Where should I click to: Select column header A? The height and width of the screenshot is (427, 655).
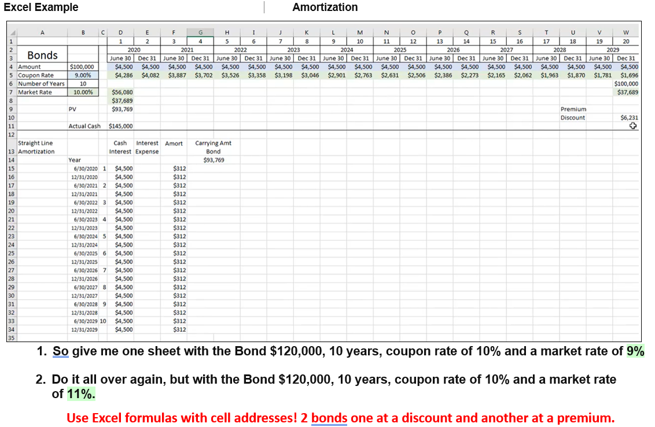click(42, 32)
